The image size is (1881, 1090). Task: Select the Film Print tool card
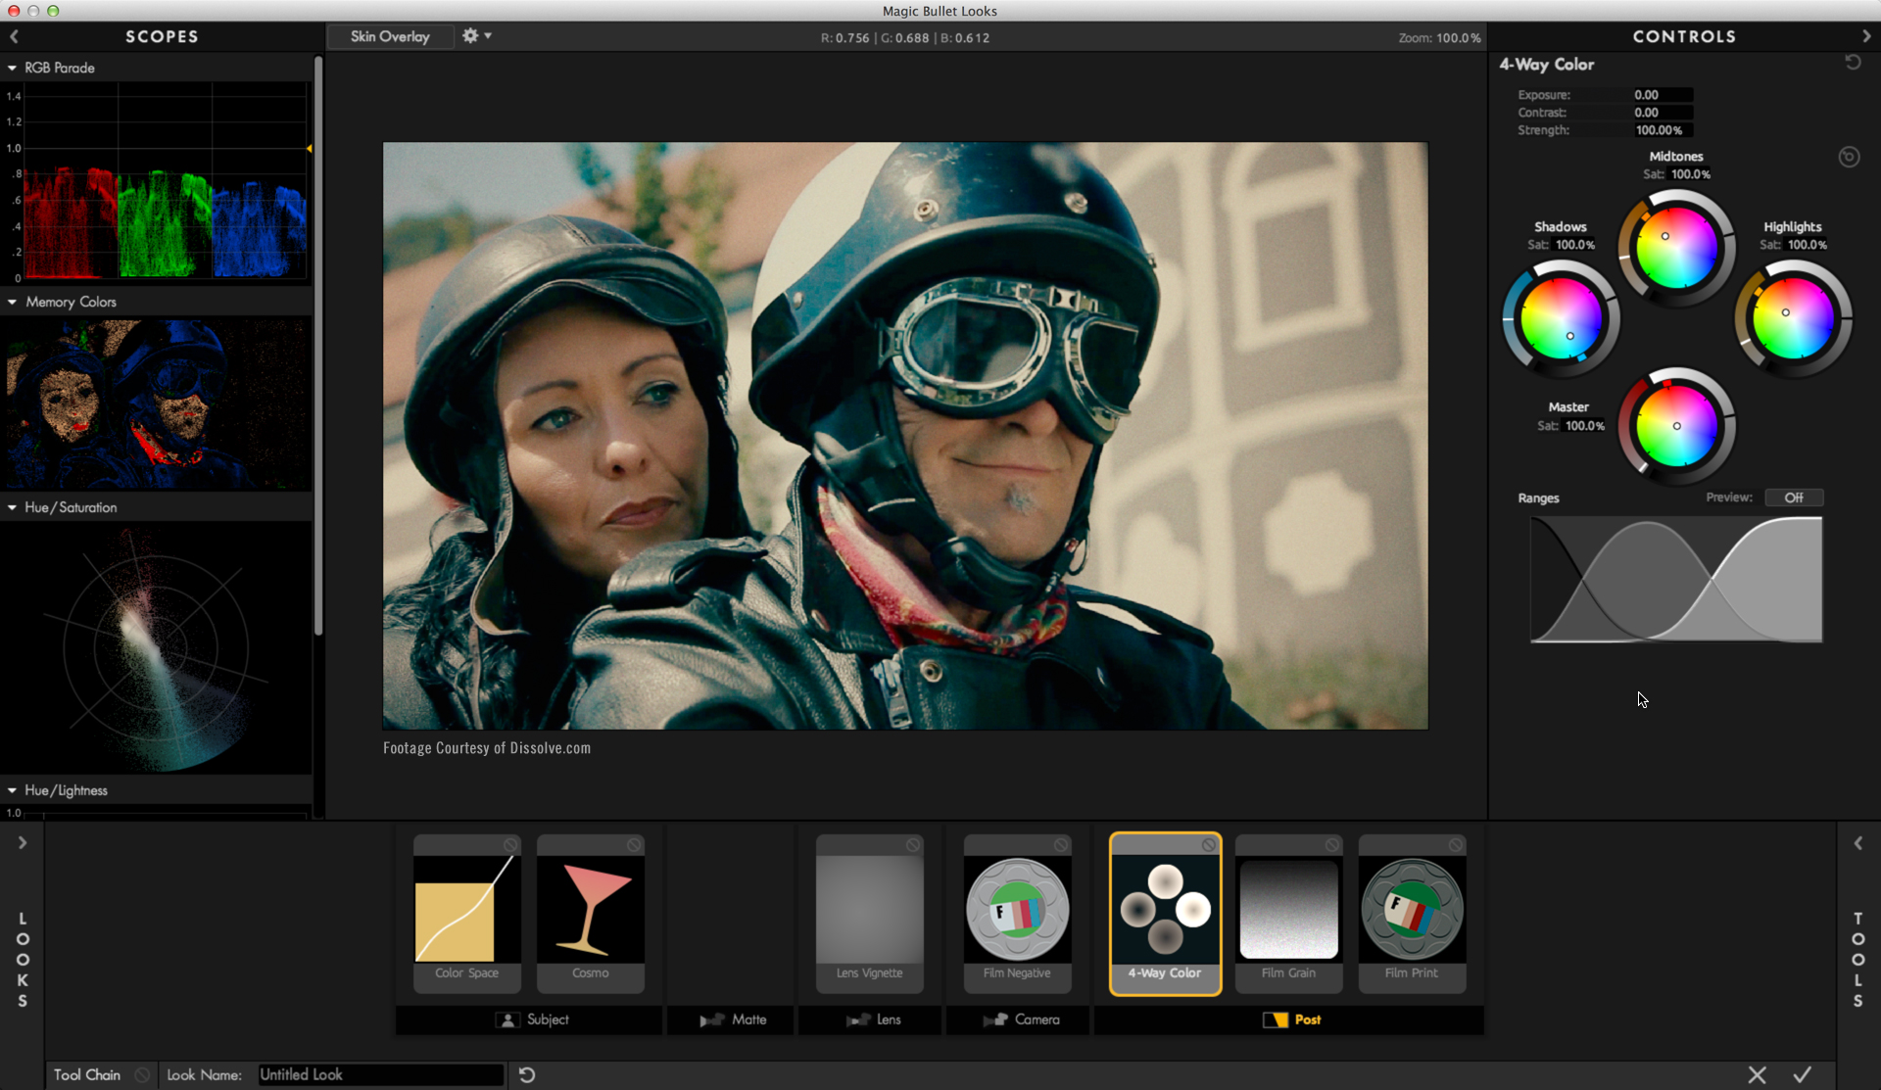(1412, 911)
